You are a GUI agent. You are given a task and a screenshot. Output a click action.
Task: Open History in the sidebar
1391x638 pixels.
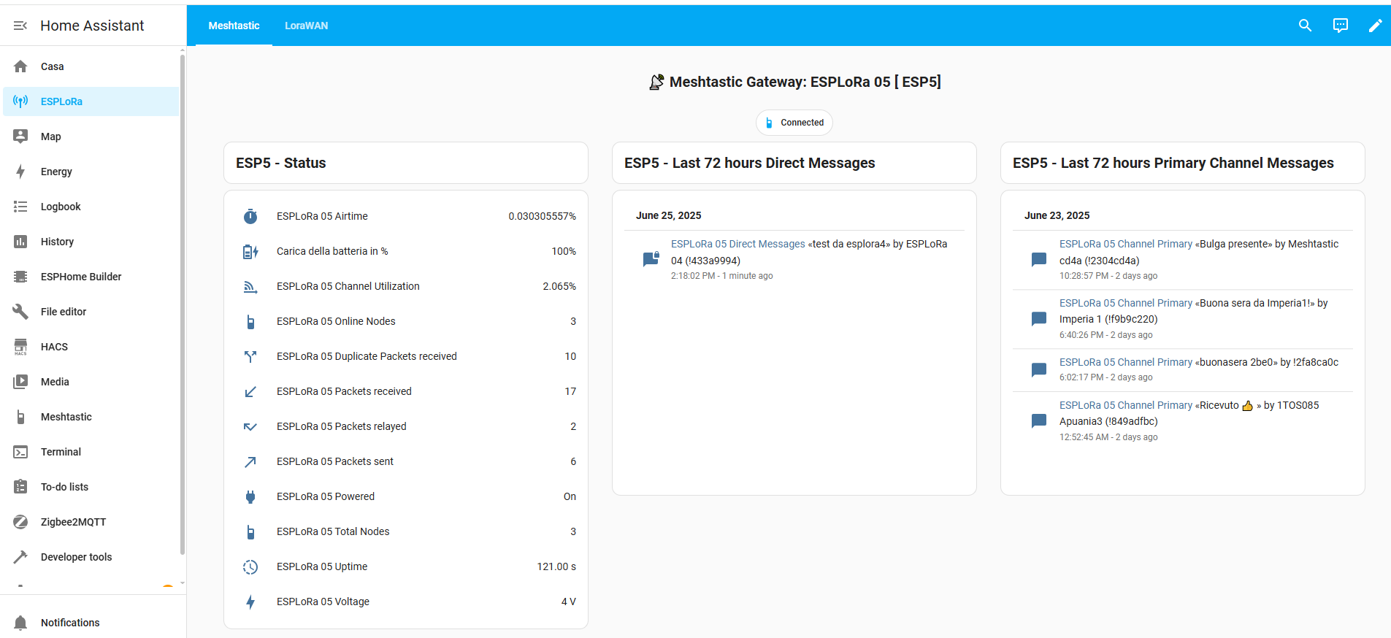[91, 242]
